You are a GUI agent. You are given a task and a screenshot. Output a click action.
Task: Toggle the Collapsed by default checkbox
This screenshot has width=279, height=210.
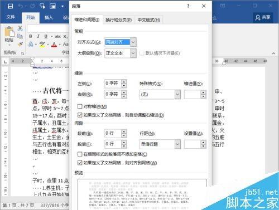(142, 53)
